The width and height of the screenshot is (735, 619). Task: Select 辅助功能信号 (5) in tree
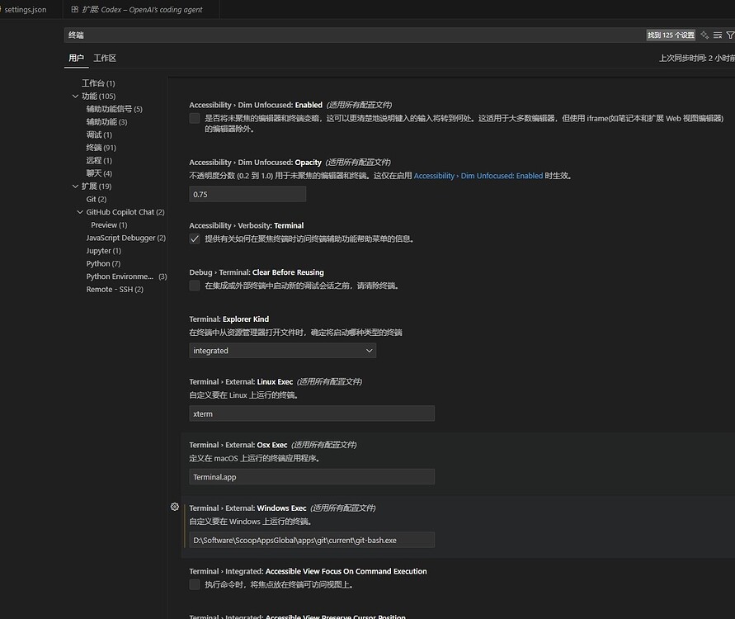[x=115, y=109]
